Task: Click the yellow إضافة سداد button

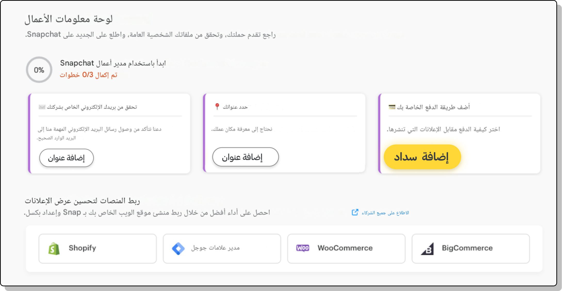Action: [422, 157]
